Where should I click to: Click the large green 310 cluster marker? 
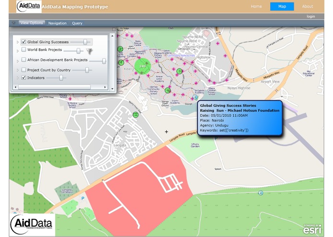click(x=142, y=66)
